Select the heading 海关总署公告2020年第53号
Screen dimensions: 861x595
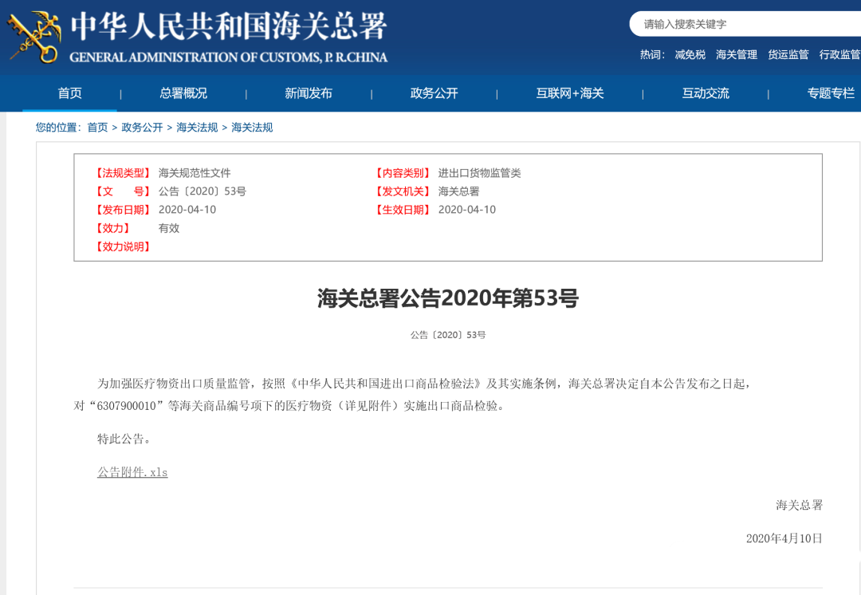pyautogui.click(x=448, y=298)
